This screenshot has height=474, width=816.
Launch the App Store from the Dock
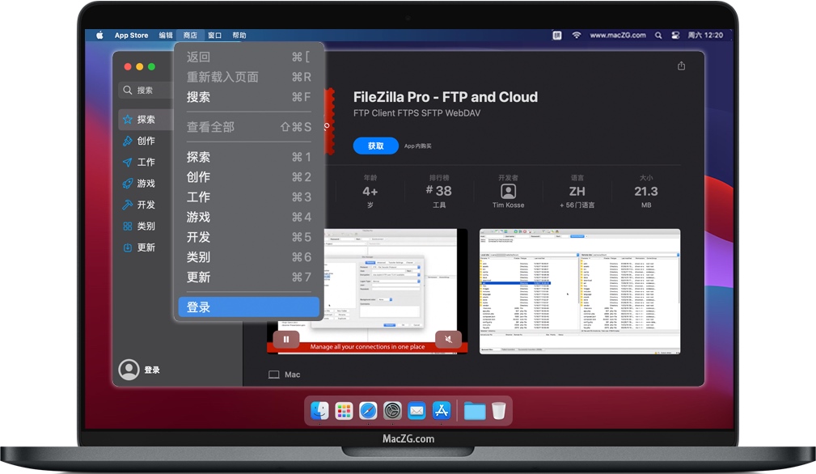click(441, 410)
